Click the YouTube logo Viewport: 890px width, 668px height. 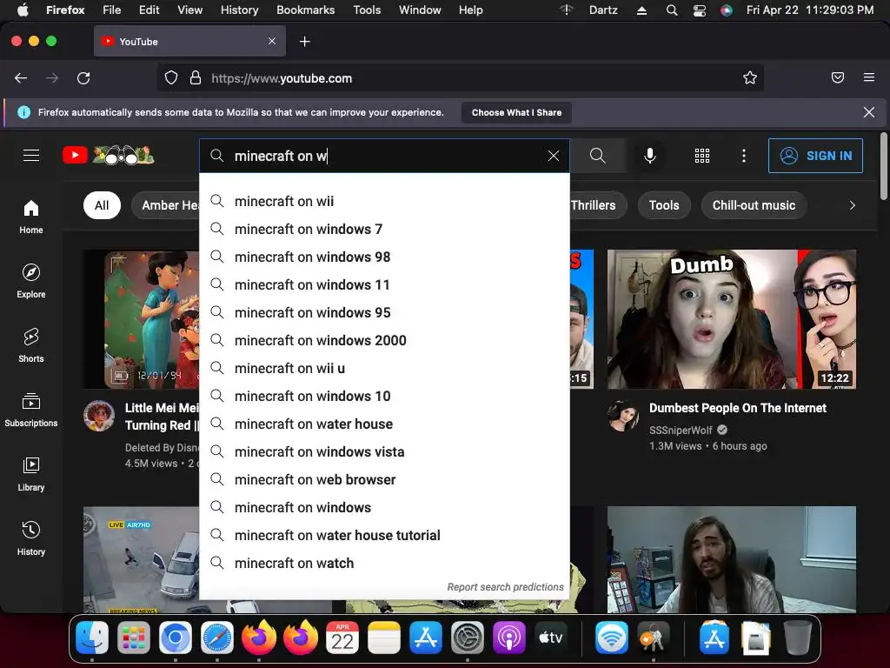[109, 155]
